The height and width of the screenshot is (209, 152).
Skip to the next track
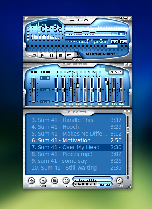70,55
